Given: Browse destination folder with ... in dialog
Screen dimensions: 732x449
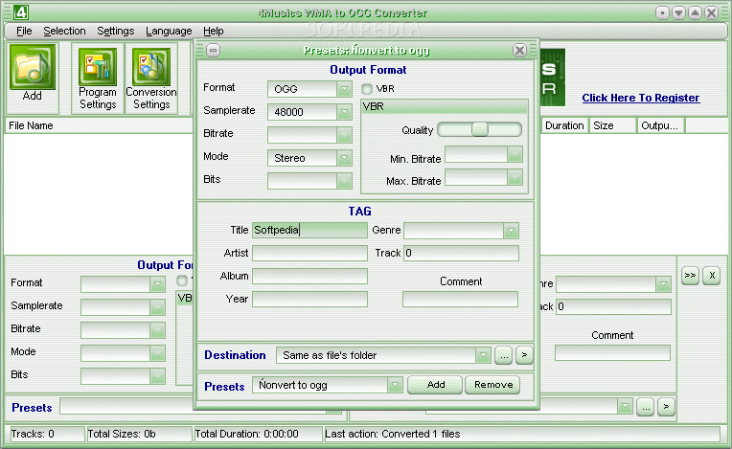Looking at the screenshot, I should [x=504, y=355].
